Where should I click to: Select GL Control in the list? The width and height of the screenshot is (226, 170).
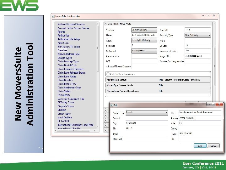point(63,121)
